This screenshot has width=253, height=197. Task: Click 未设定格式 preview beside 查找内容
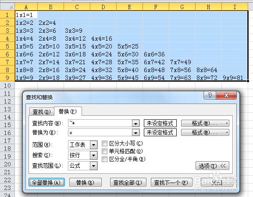click(160, 124)
